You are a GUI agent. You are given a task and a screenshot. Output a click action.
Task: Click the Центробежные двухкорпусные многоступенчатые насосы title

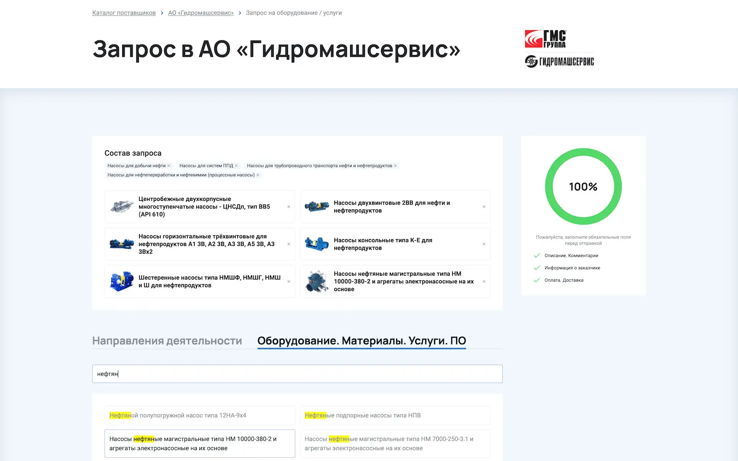(204, 207)
